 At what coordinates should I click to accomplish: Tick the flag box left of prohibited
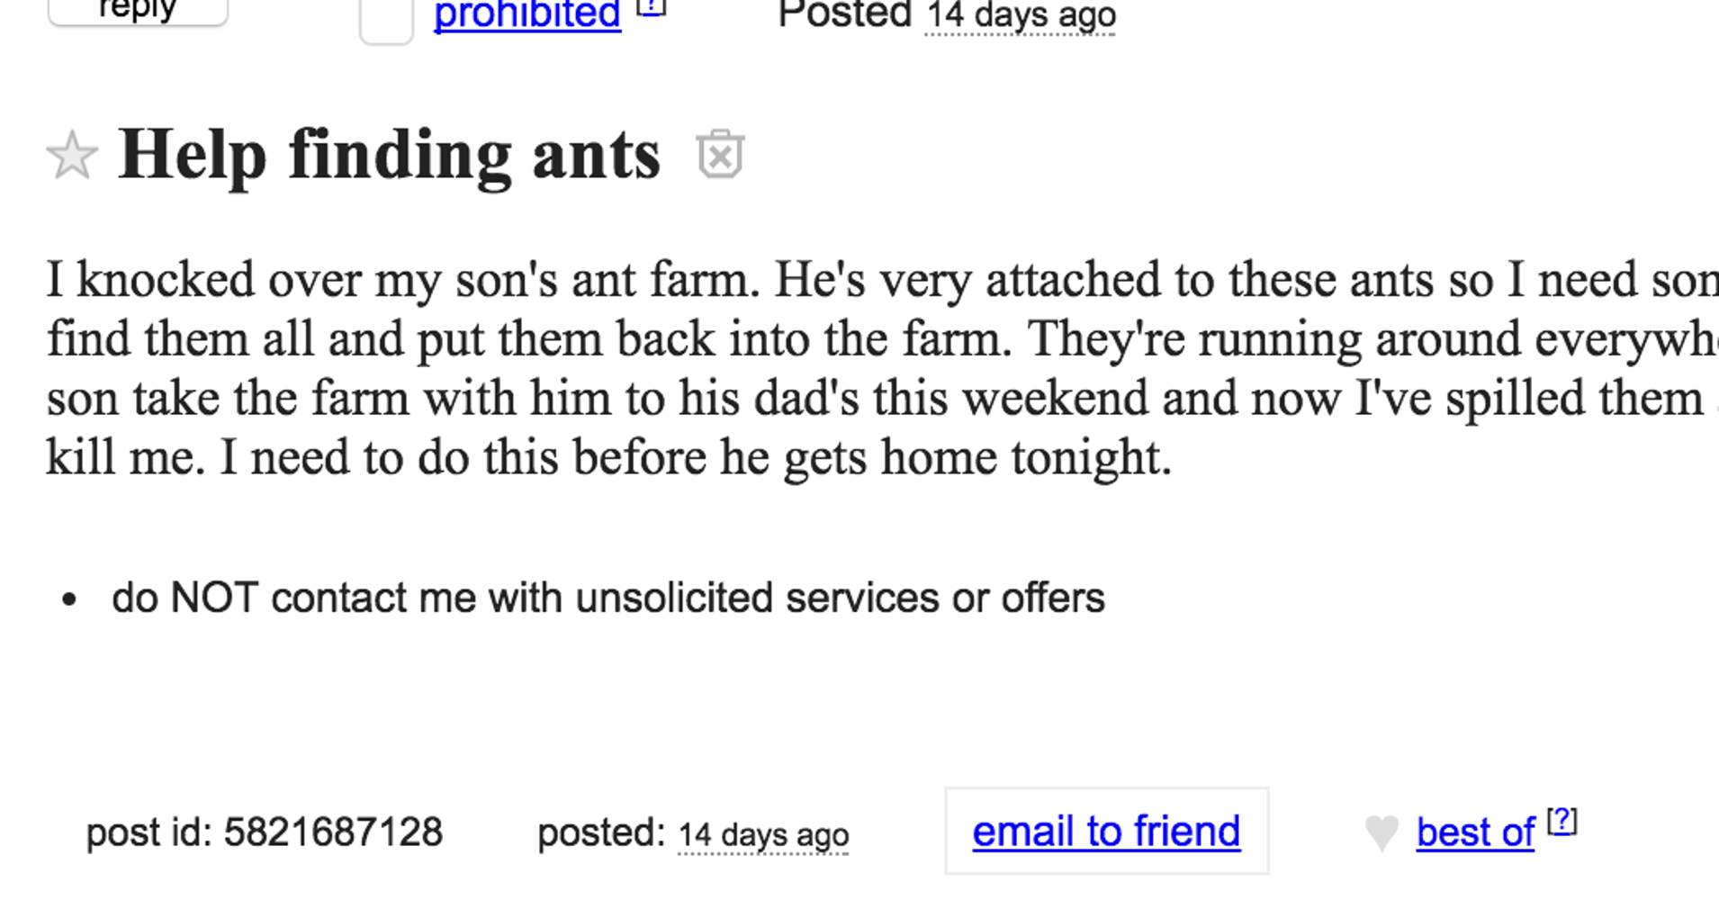point(386,20)
